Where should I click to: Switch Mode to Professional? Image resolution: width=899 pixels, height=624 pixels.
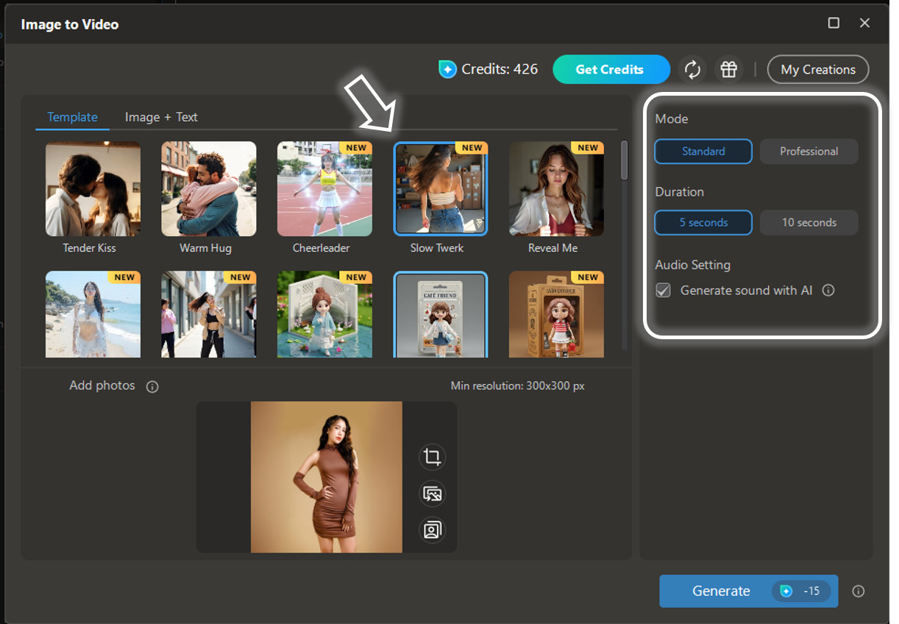[809, 151]
